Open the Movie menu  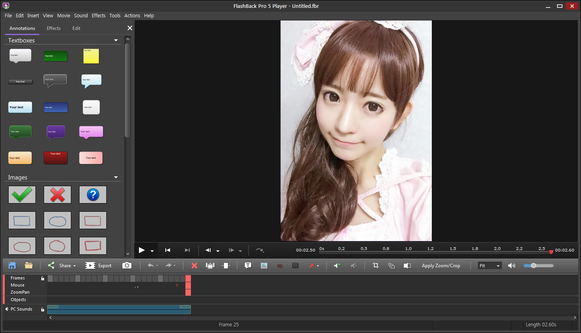63,15
